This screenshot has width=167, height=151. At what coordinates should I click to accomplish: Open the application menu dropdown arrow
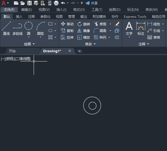click(8, 3)
